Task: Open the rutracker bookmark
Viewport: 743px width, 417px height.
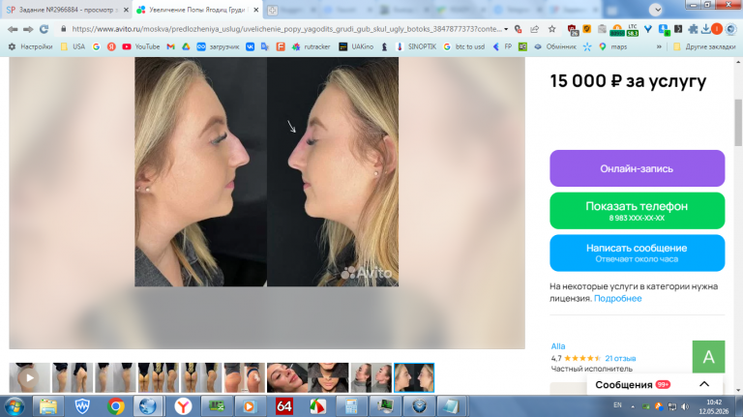Action: [312, 46]
